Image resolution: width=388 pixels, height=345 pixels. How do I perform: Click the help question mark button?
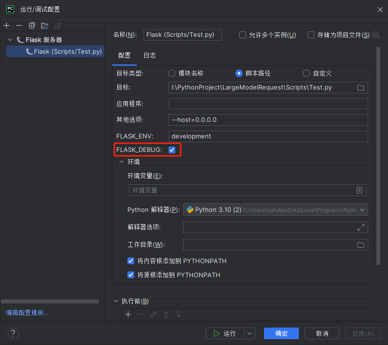tap(13, 333)
